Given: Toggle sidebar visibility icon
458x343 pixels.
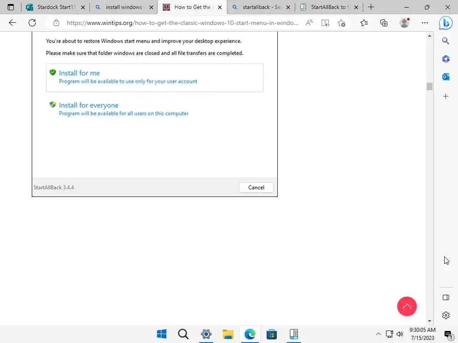Looking at the screenshot, I should (x=446, y=297).
